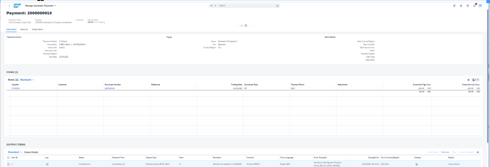Click the Attachment column header

coord(342,85)
